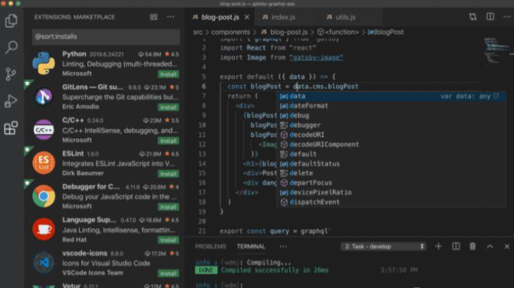The image size is (514, 288).
Task: Click the @sort:installs search field
Action: pyautogui.click(x=106, y=37)
